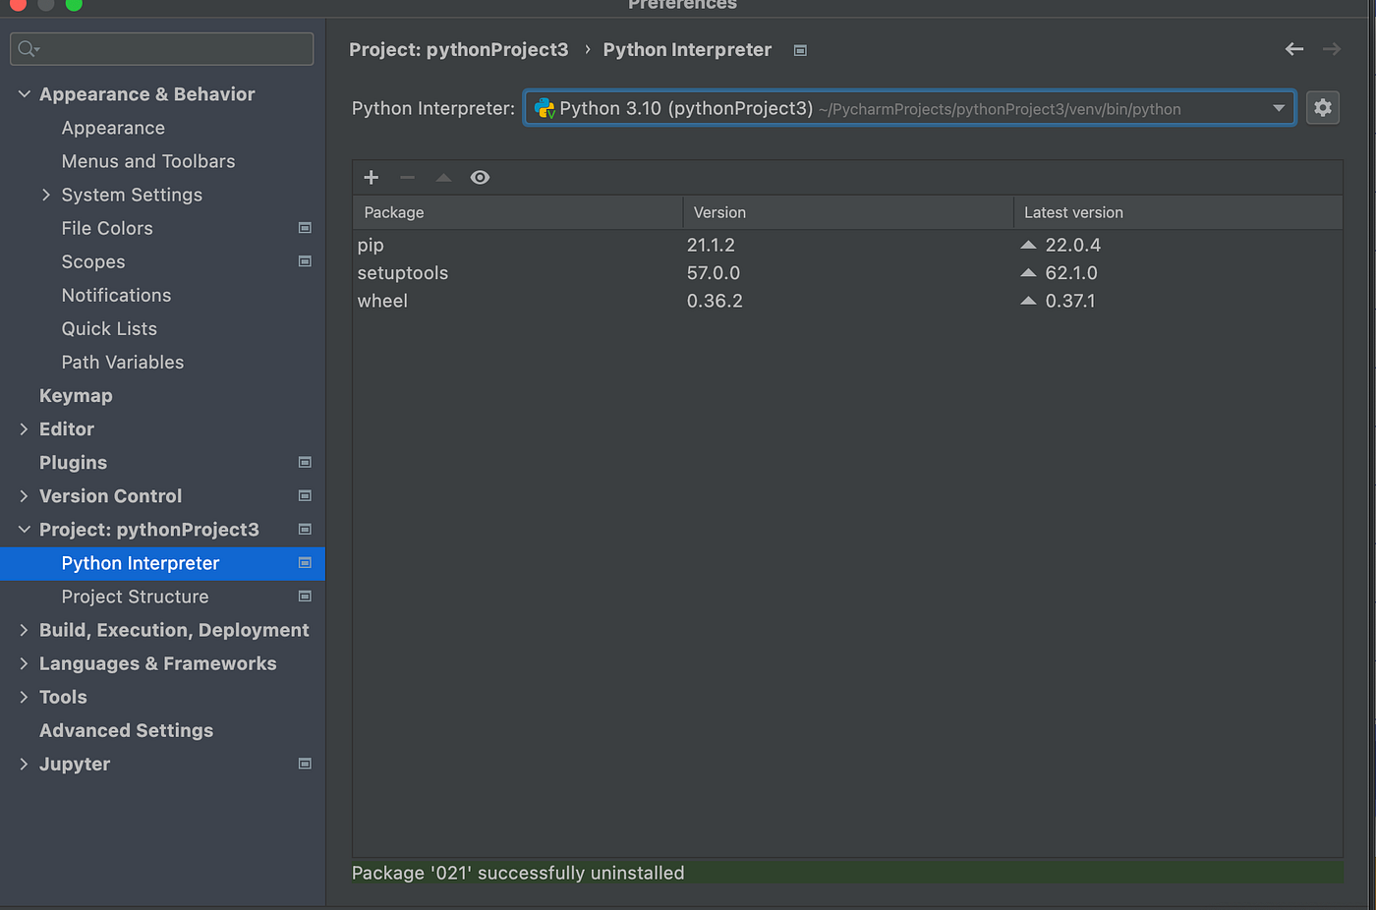
Task: Collapse the Project: pythonProject3 section
Action: pyautogui.click(x=25, y=529)
